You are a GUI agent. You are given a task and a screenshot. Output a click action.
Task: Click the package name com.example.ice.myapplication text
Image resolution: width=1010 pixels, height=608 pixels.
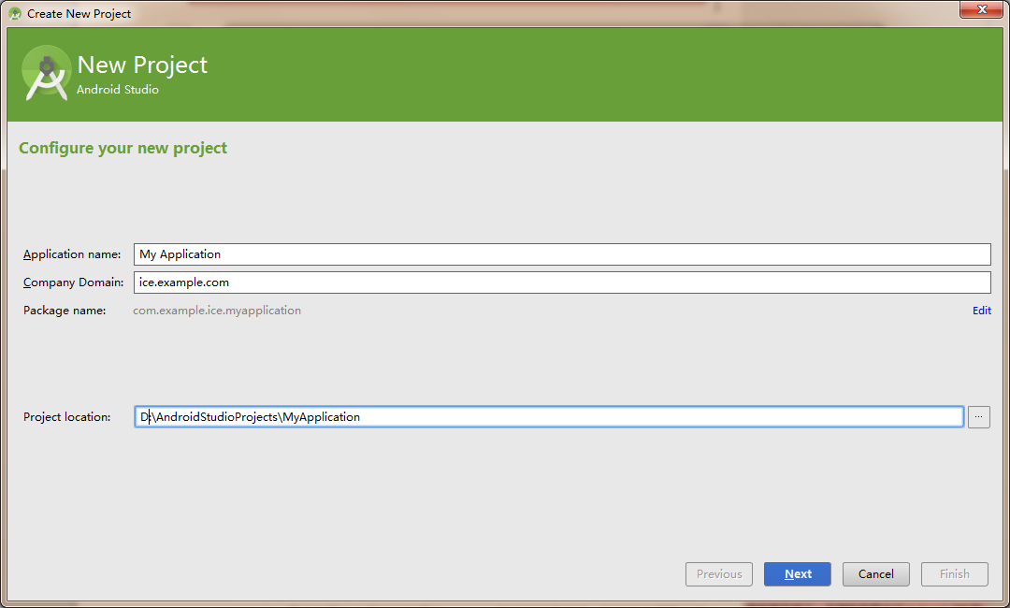(x=216, y=311)
